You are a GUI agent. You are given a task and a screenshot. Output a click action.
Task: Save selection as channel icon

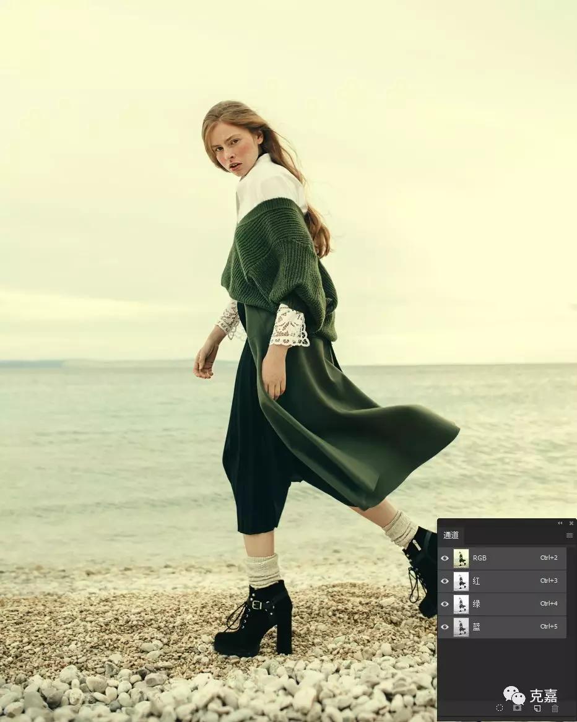point(518,708)
